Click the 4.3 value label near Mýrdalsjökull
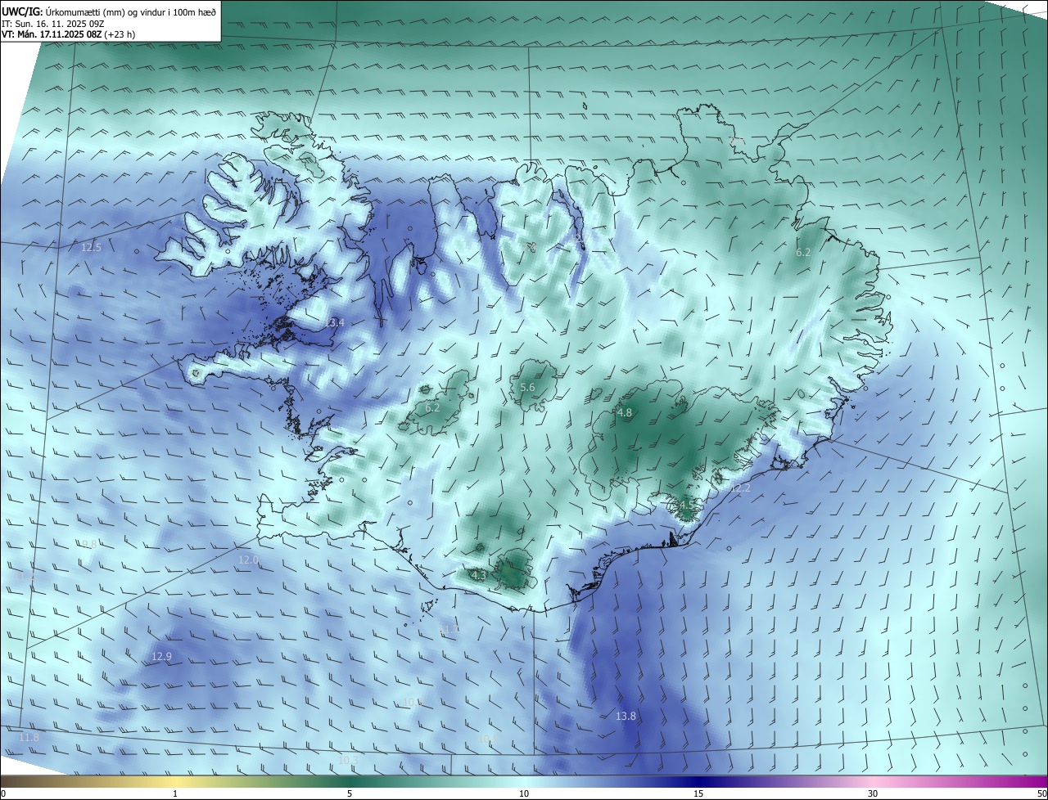This screenshot has width=1048, height=800. tap(479, 575)
